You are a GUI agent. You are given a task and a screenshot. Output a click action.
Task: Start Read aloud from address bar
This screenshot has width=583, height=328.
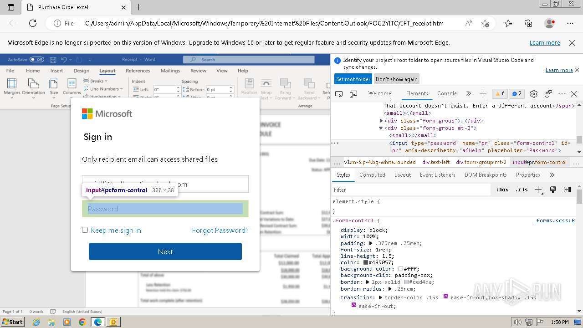[469, 23]
